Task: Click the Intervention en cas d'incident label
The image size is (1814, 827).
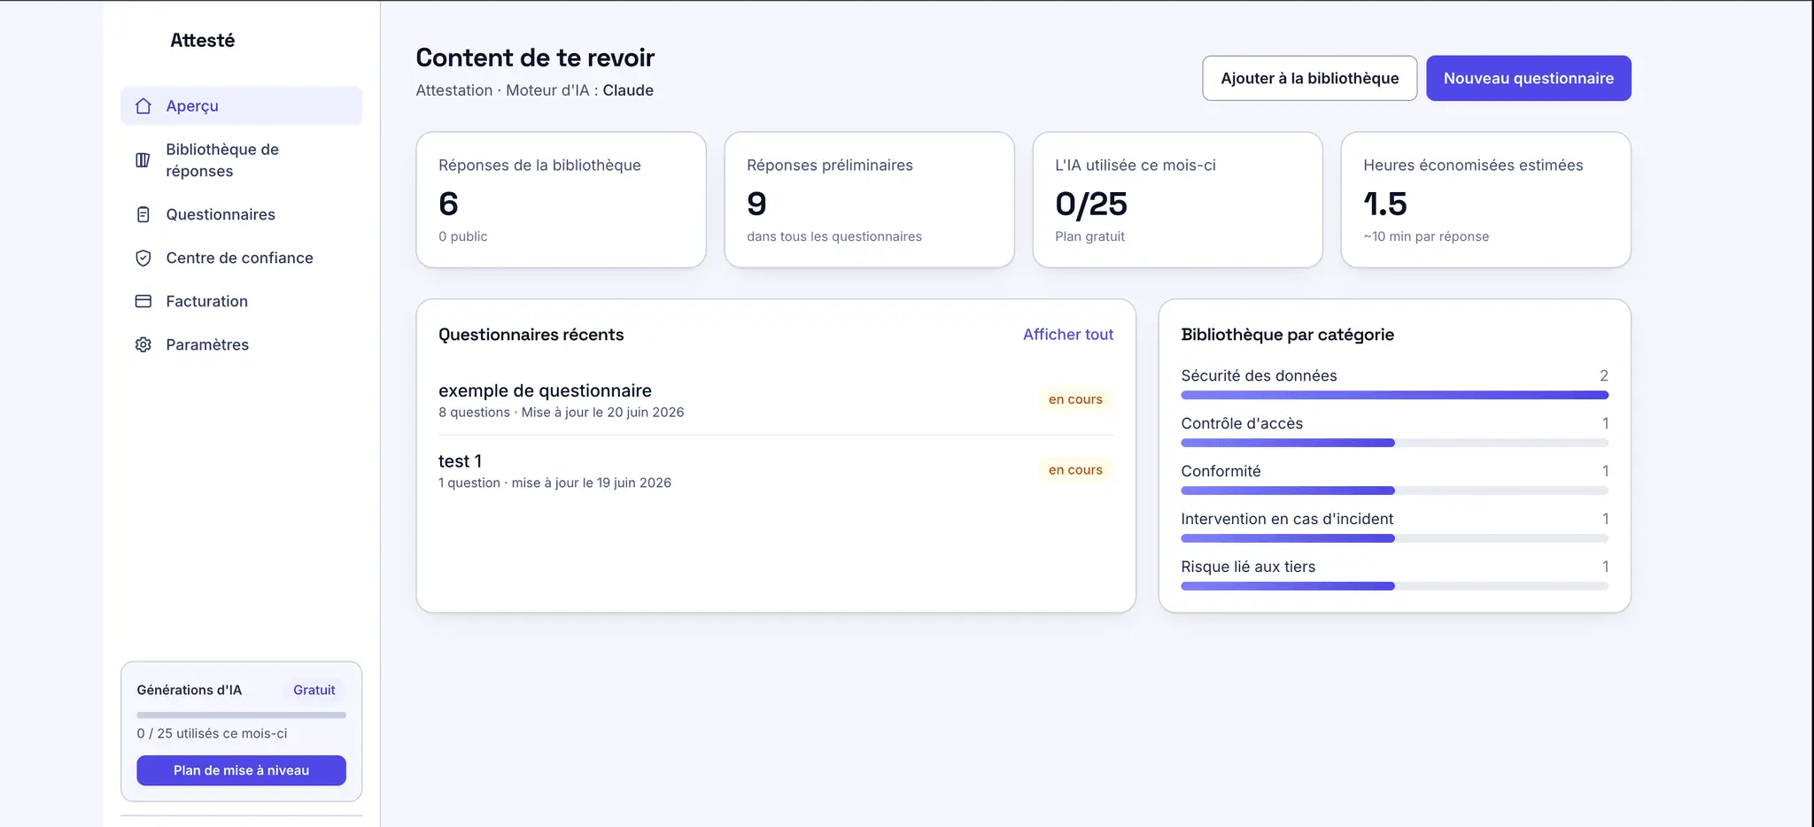Action: (x=1287, y=519)
